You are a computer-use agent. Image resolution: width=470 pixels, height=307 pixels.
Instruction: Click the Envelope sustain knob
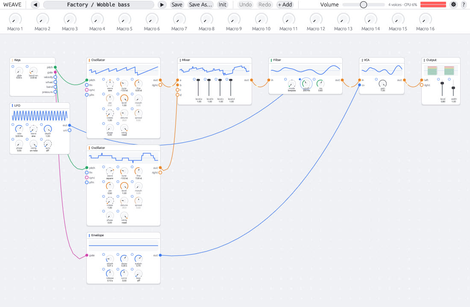coord(138,259)
